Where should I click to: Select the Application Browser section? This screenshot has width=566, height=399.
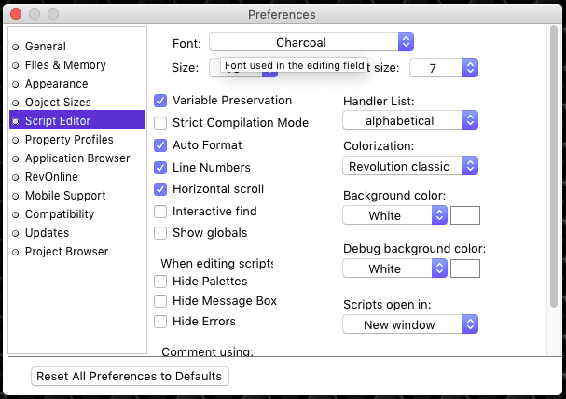point(77,158)
